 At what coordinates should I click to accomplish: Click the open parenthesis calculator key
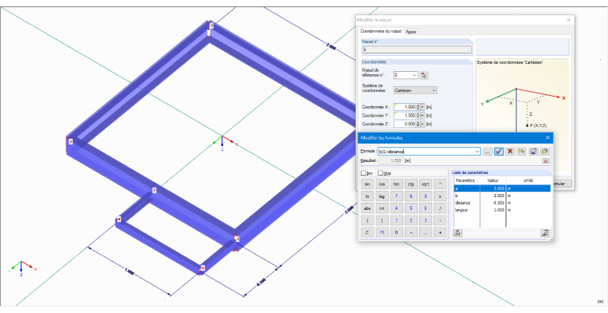tap(367, 220)
